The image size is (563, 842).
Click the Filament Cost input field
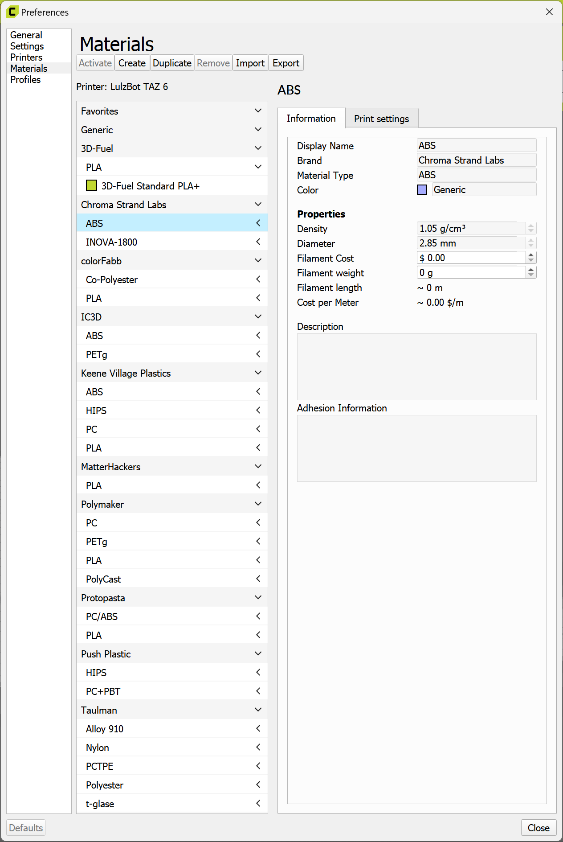(471, 258)
